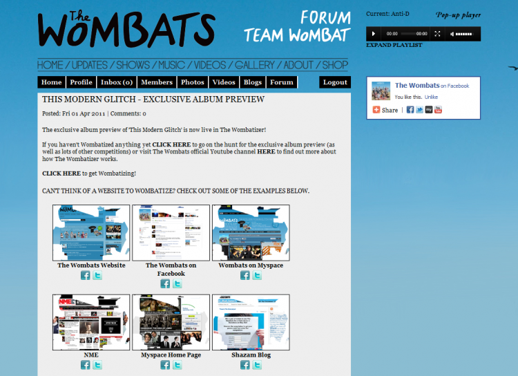Viewport: 518px width, 376px height.
Task: Open SHOP in the main site menu
Action: point(335,65)
